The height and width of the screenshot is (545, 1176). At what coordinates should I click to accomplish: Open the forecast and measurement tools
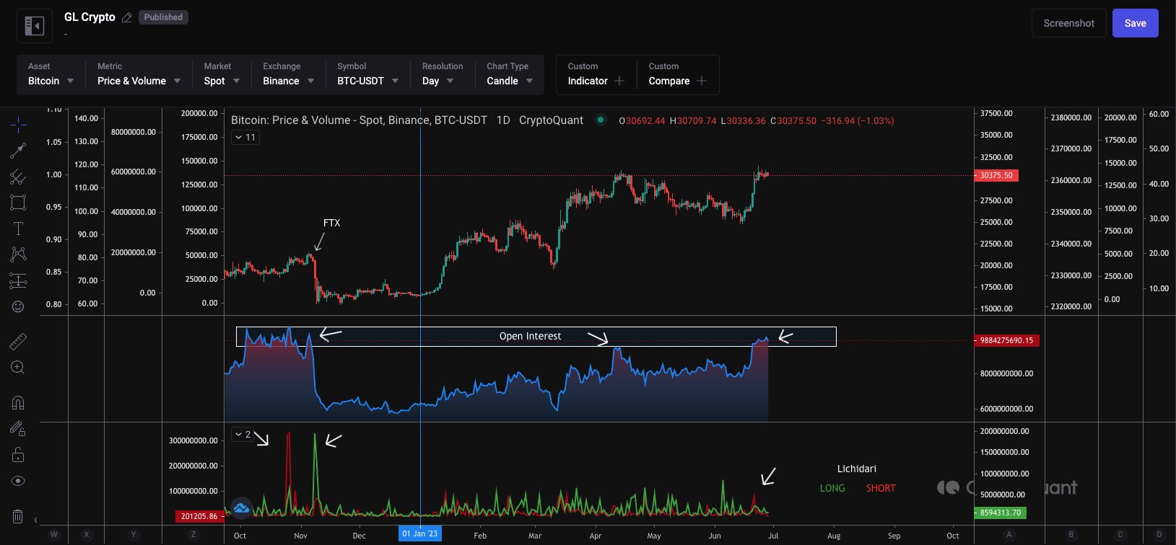point(18,280)
